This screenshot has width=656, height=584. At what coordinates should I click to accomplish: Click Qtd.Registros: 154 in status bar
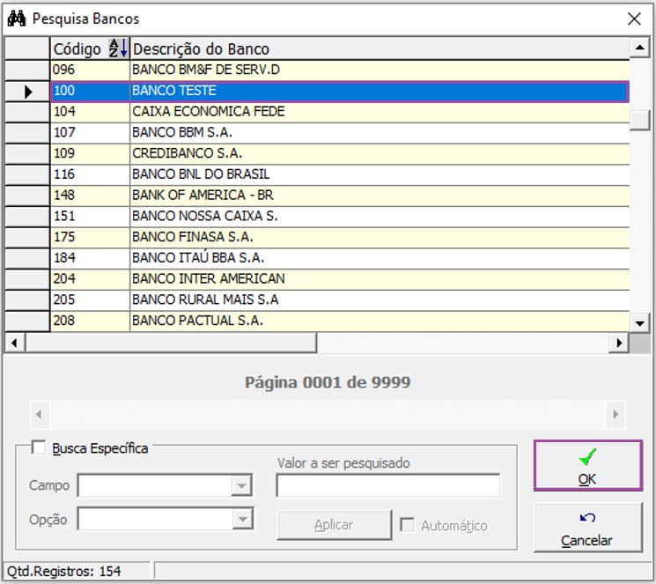(64, 572)
